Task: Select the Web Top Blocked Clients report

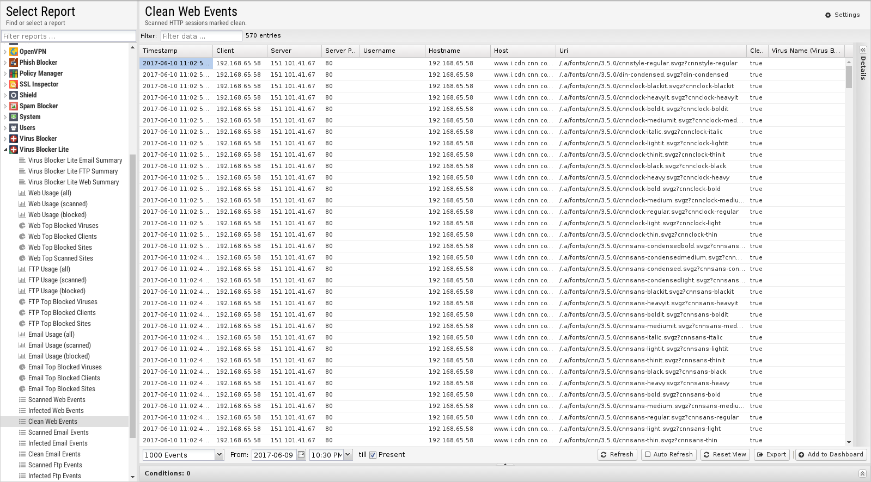Action: point(63,237)
